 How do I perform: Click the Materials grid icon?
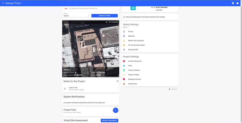point(124,36)
